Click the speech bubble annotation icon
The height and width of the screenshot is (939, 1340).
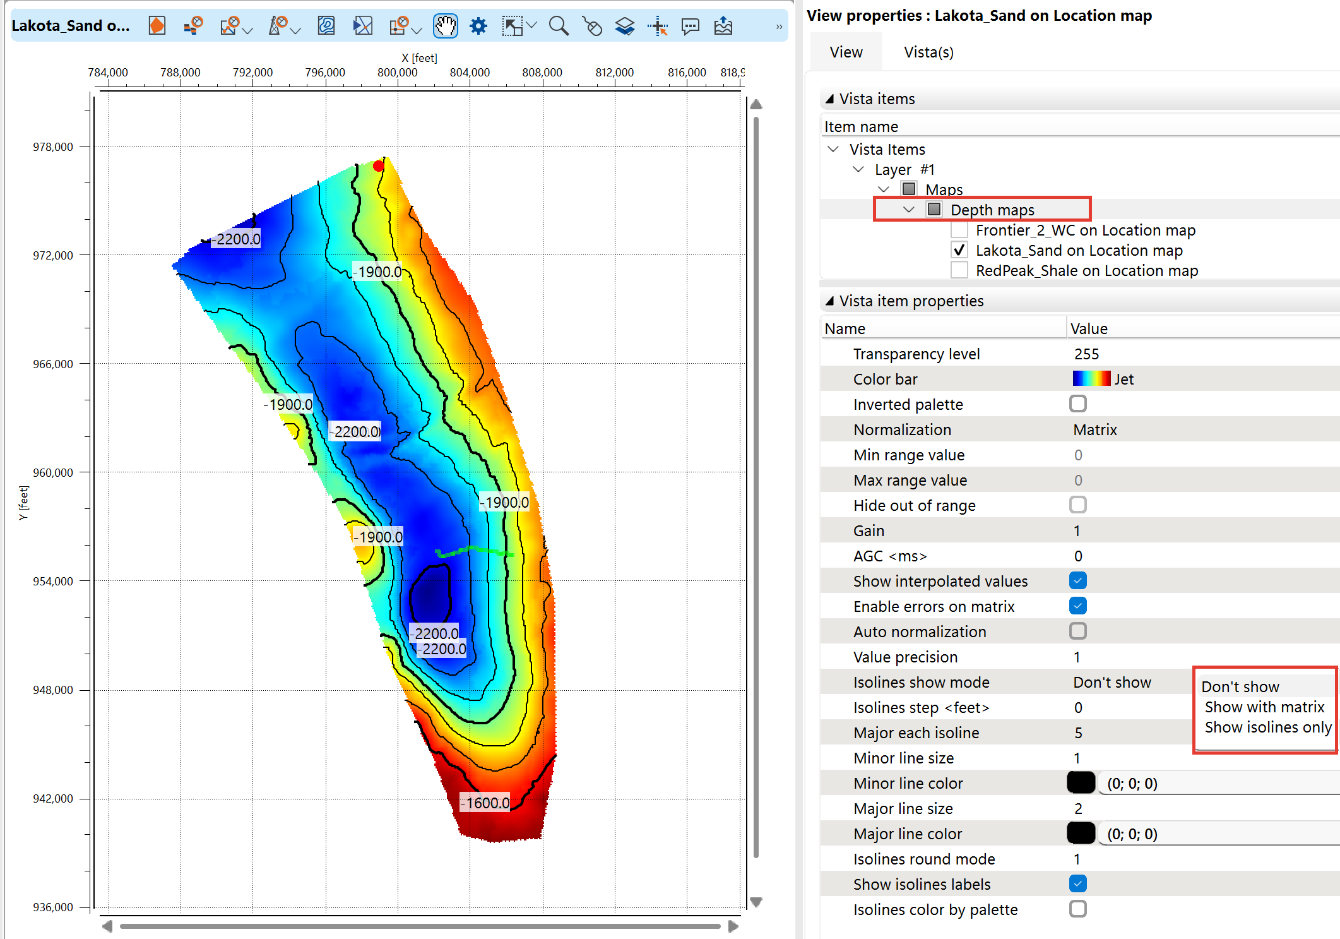point(690,26)
